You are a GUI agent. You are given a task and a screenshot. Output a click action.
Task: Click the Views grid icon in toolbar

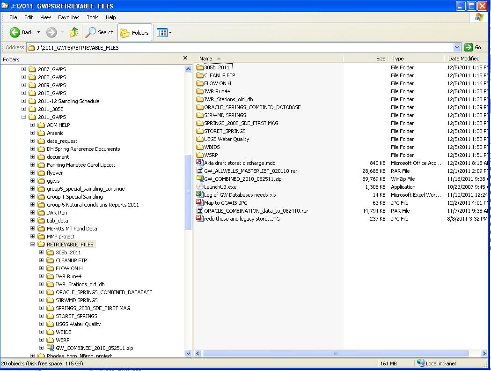[x=162, y=32]
